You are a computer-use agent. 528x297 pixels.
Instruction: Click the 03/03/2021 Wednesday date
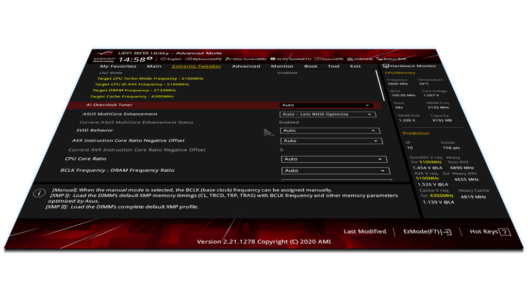(104, 60)
